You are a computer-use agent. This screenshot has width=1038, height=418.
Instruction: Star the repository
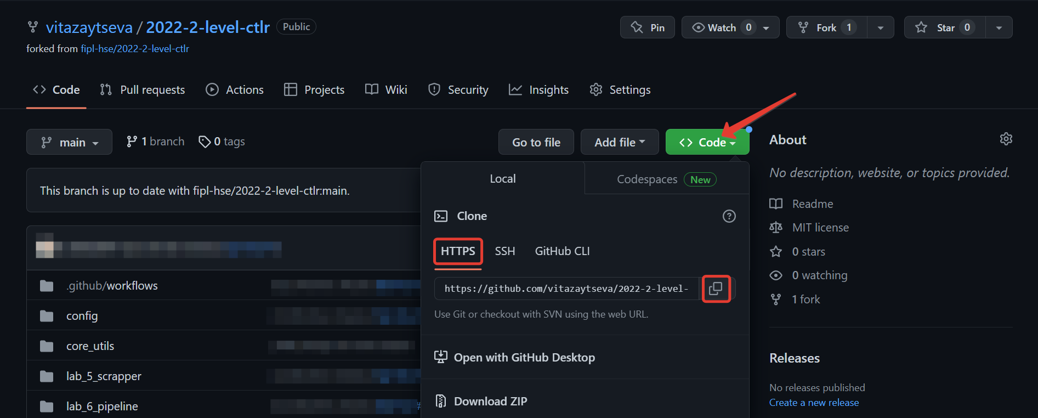click(x=945, y=27)
